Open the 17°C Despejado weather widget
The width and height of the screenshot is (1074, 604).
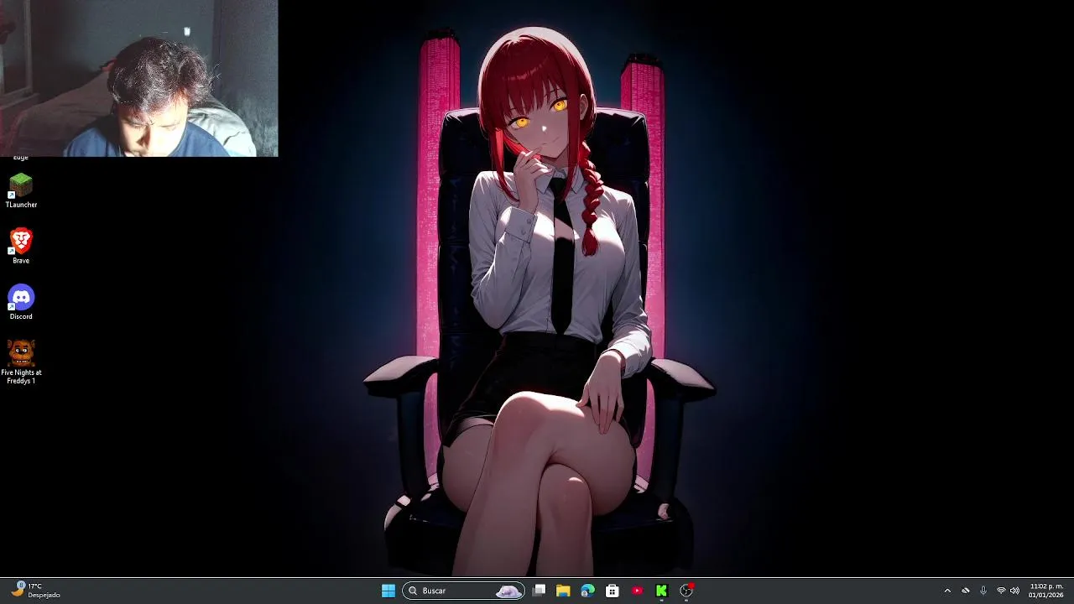point(36,591)
